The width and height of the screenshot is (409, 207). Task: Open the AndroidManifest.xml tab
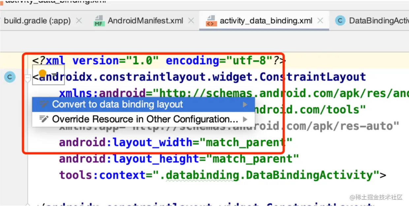[x=145, y=21]
